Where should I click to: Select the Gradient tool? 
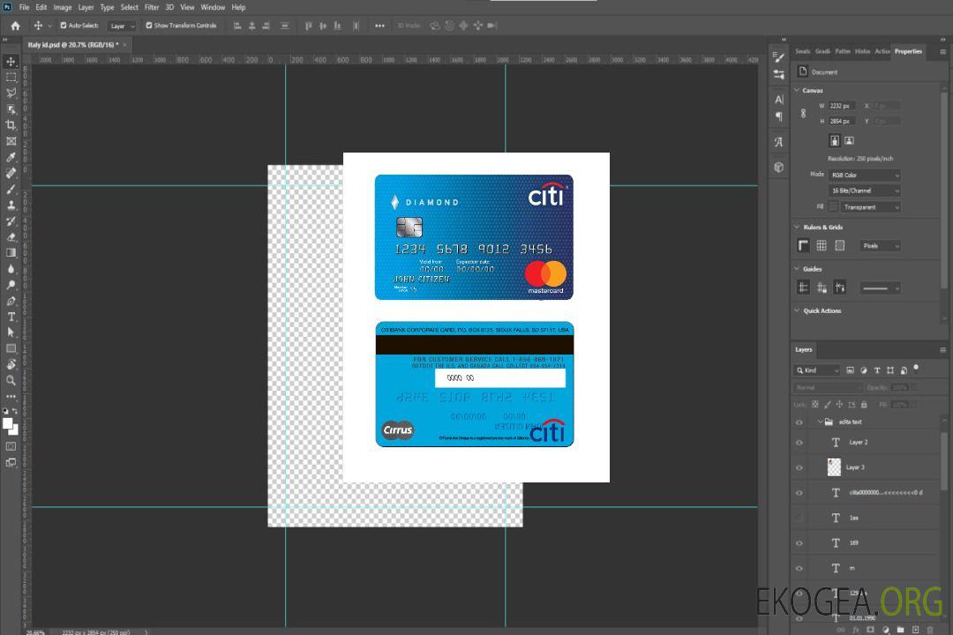[x=11, y=253]
